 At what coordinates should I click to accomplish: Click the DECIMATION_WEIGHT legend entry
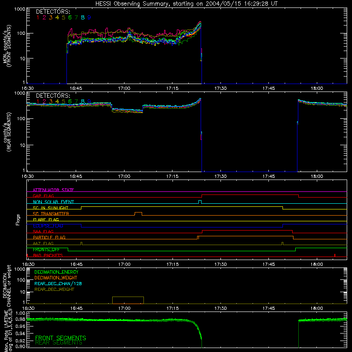click(x=56, y=278)
